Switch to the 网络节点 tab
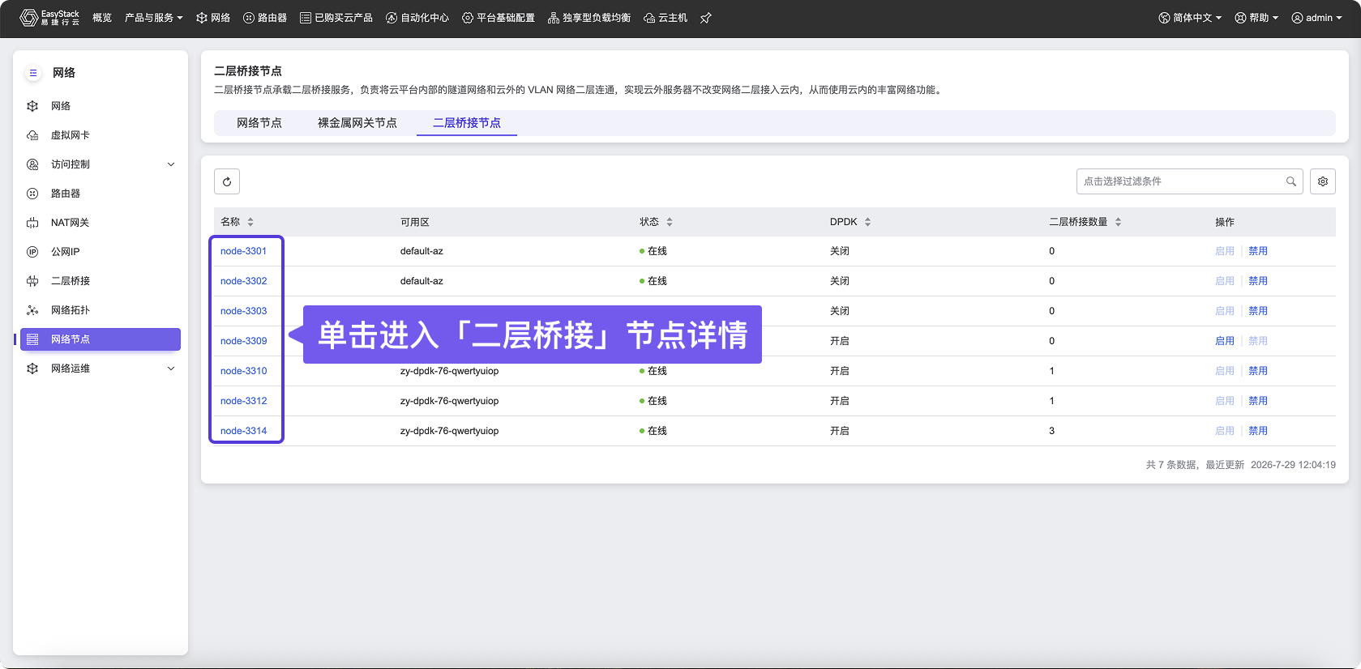The width and height of the screenshot is (1361, 669). [259, 123]
